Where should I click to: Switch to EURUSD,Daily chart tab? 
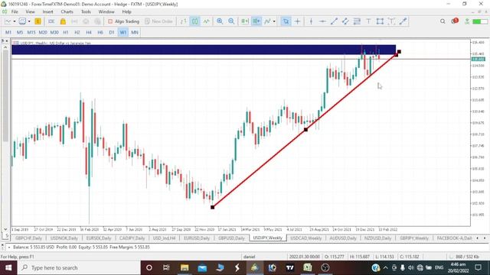click(x=197, y=238)
